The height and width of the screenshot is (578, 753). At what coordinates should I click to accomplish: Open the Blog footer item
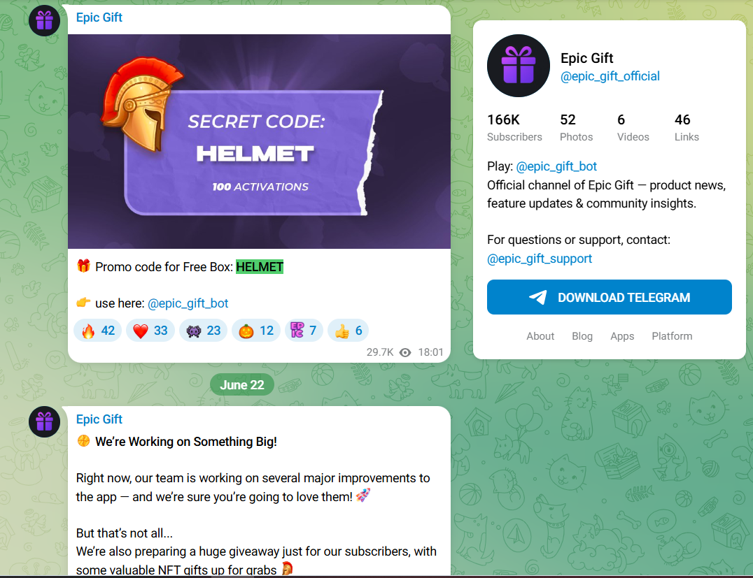[582, 336]
